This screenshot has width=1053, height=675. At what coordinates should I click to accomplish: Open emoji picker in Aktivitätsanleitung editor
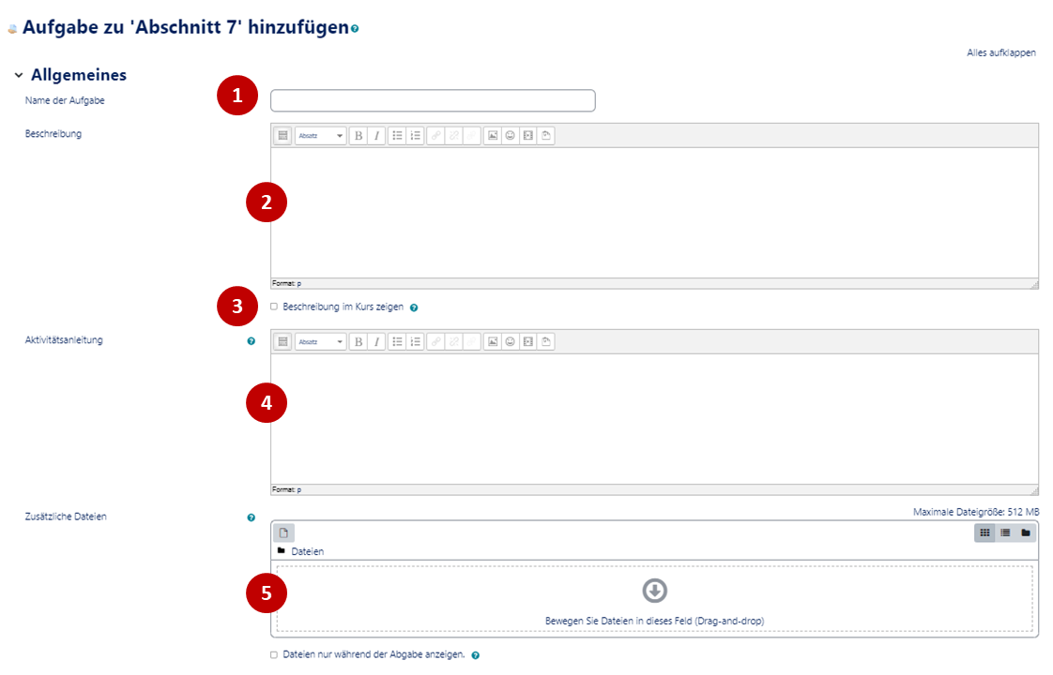tap(510, 342)
